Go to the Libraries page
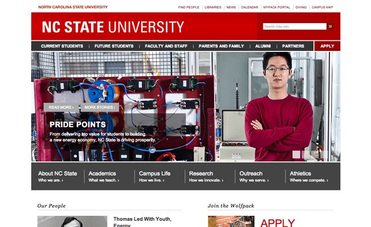The width and height of the screenshot is (371, 227). 213,8
